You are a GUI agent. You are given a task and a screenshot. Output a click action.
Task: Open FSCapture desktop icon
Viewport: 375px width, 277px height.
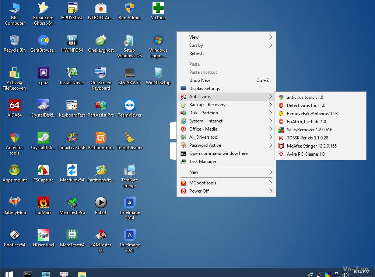pyautogui.click(x=43, y=173)
